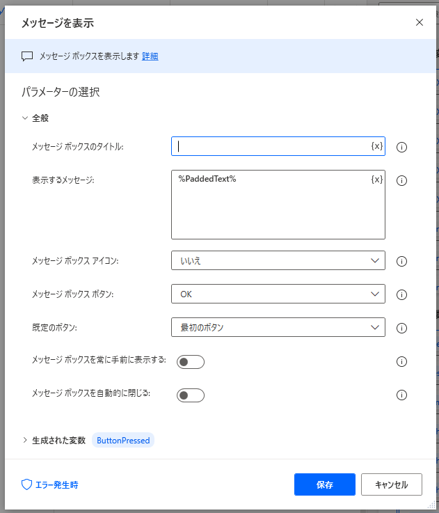Click the 保存 button
This screenshot has width=439, height=513.
tap(325, 484)
